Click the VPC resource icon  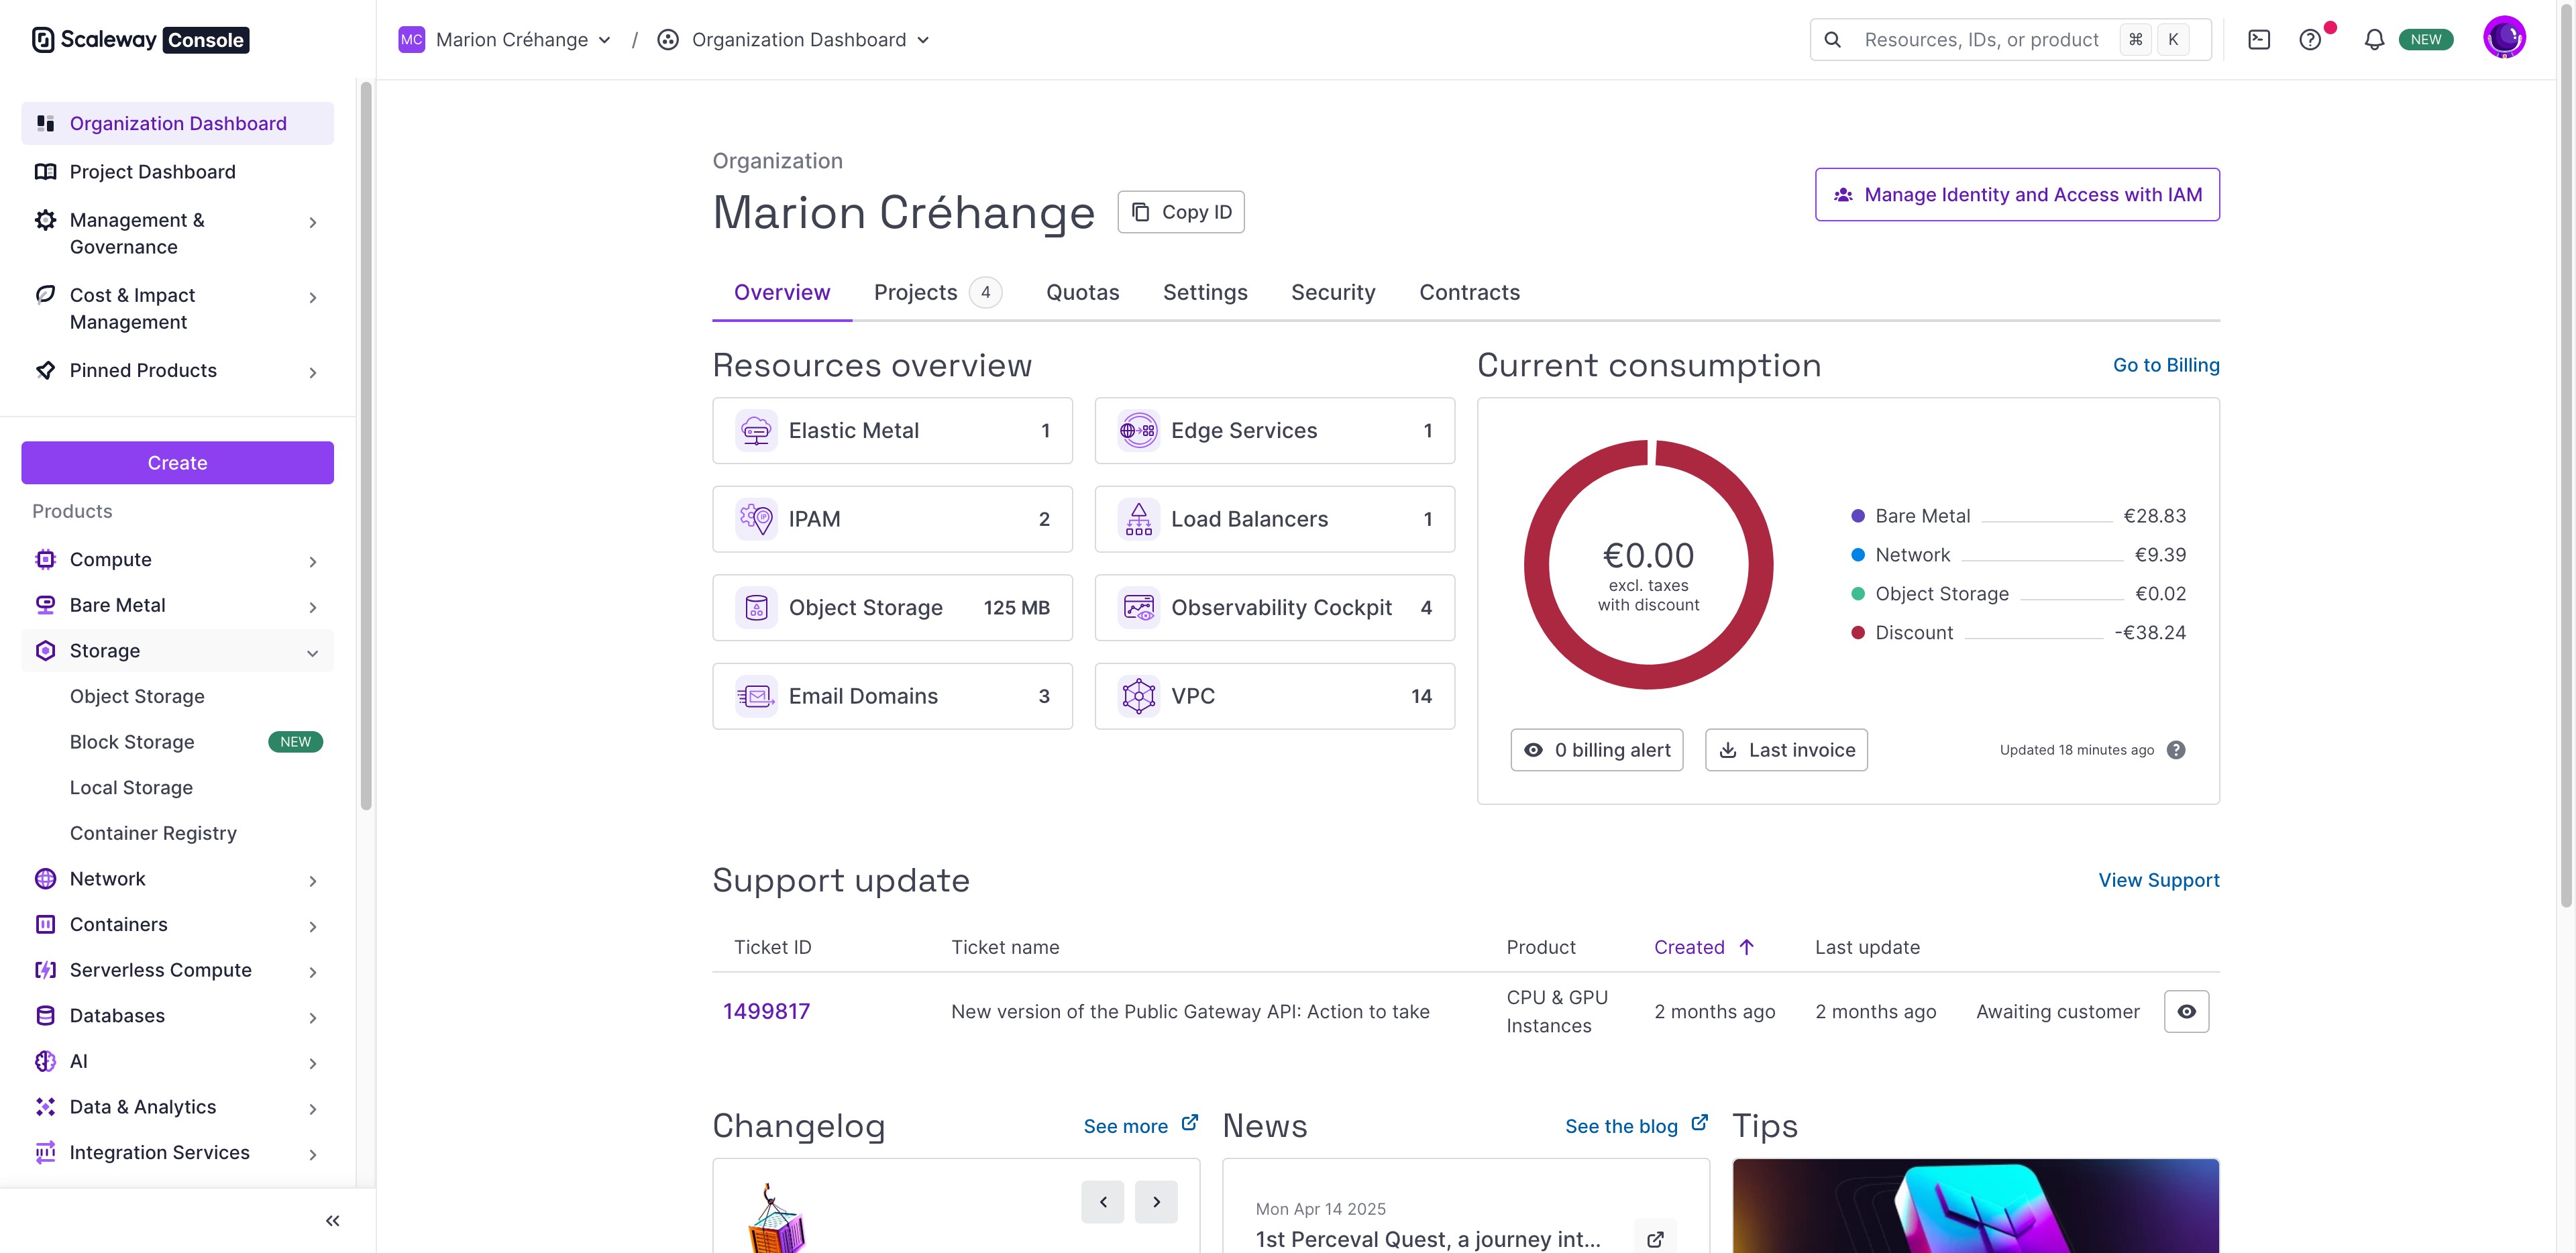(1138, 696)
